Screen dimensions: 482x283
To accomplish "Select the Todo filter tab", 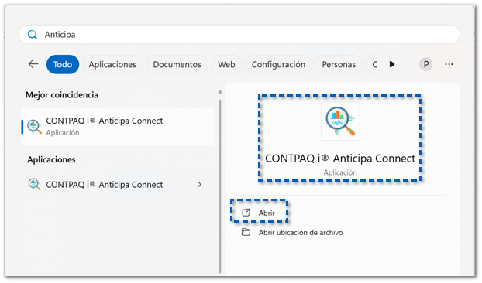I will (x=63, y=64).
